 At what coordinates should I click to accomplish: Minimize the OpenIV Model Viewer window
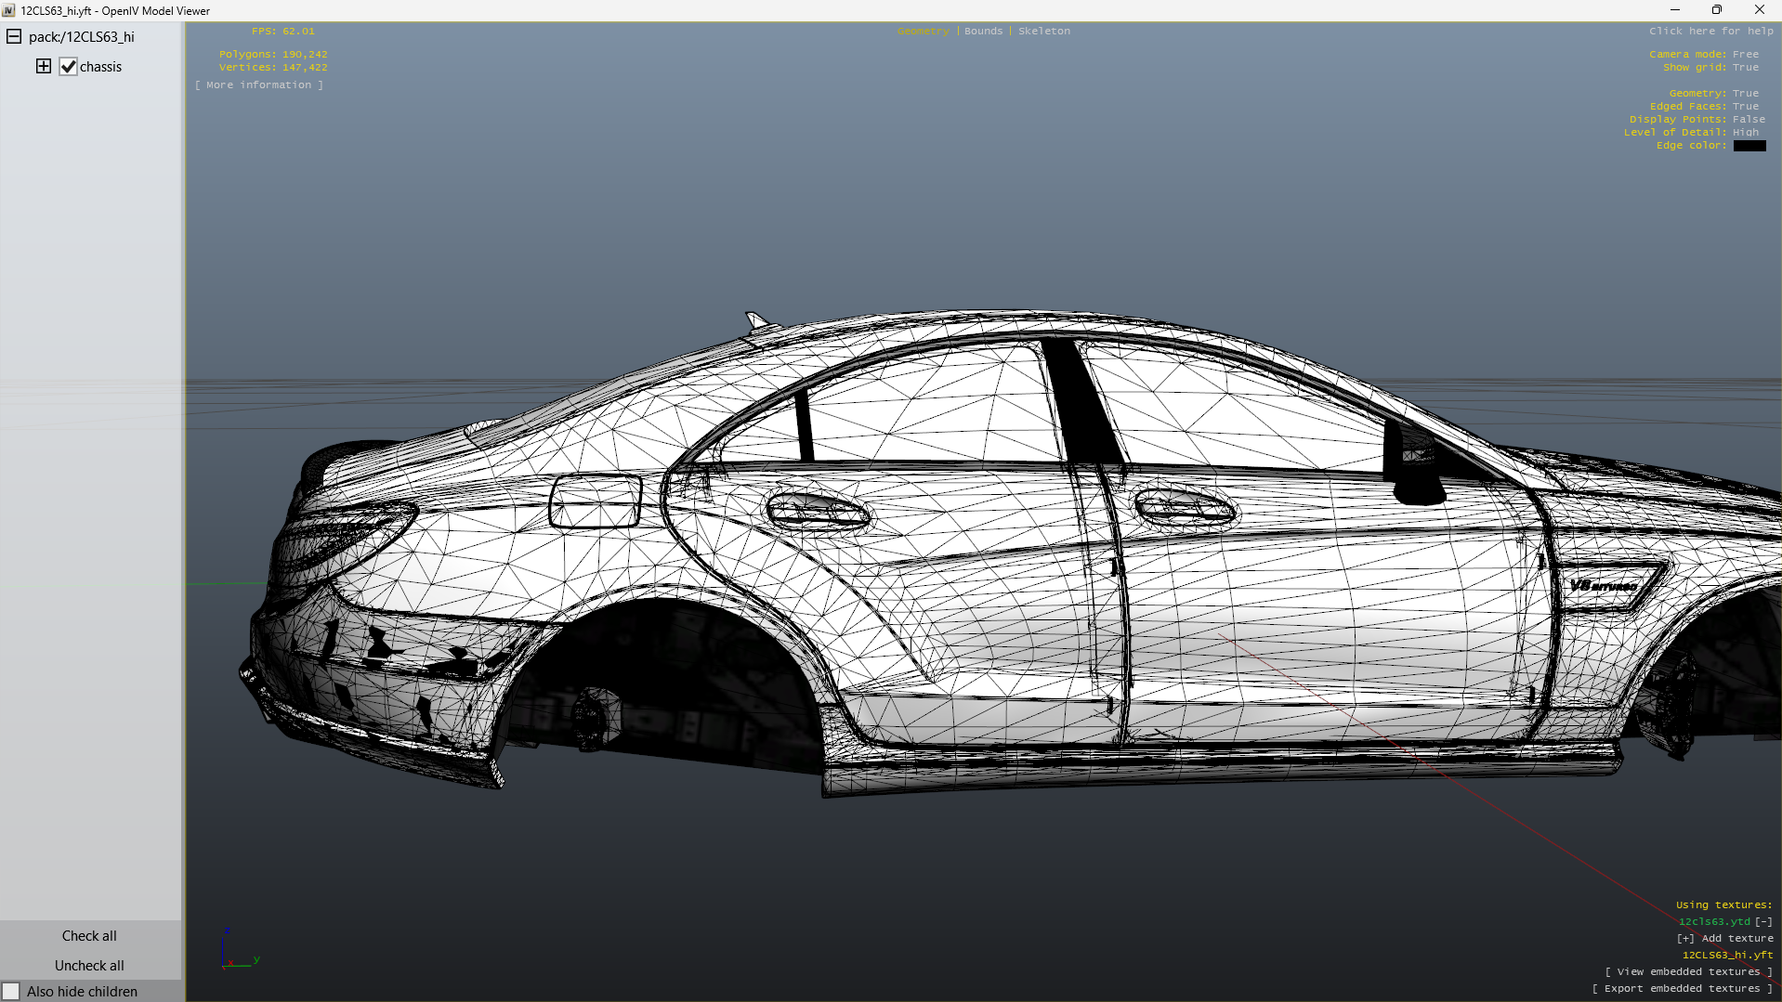pos(1675,10)
